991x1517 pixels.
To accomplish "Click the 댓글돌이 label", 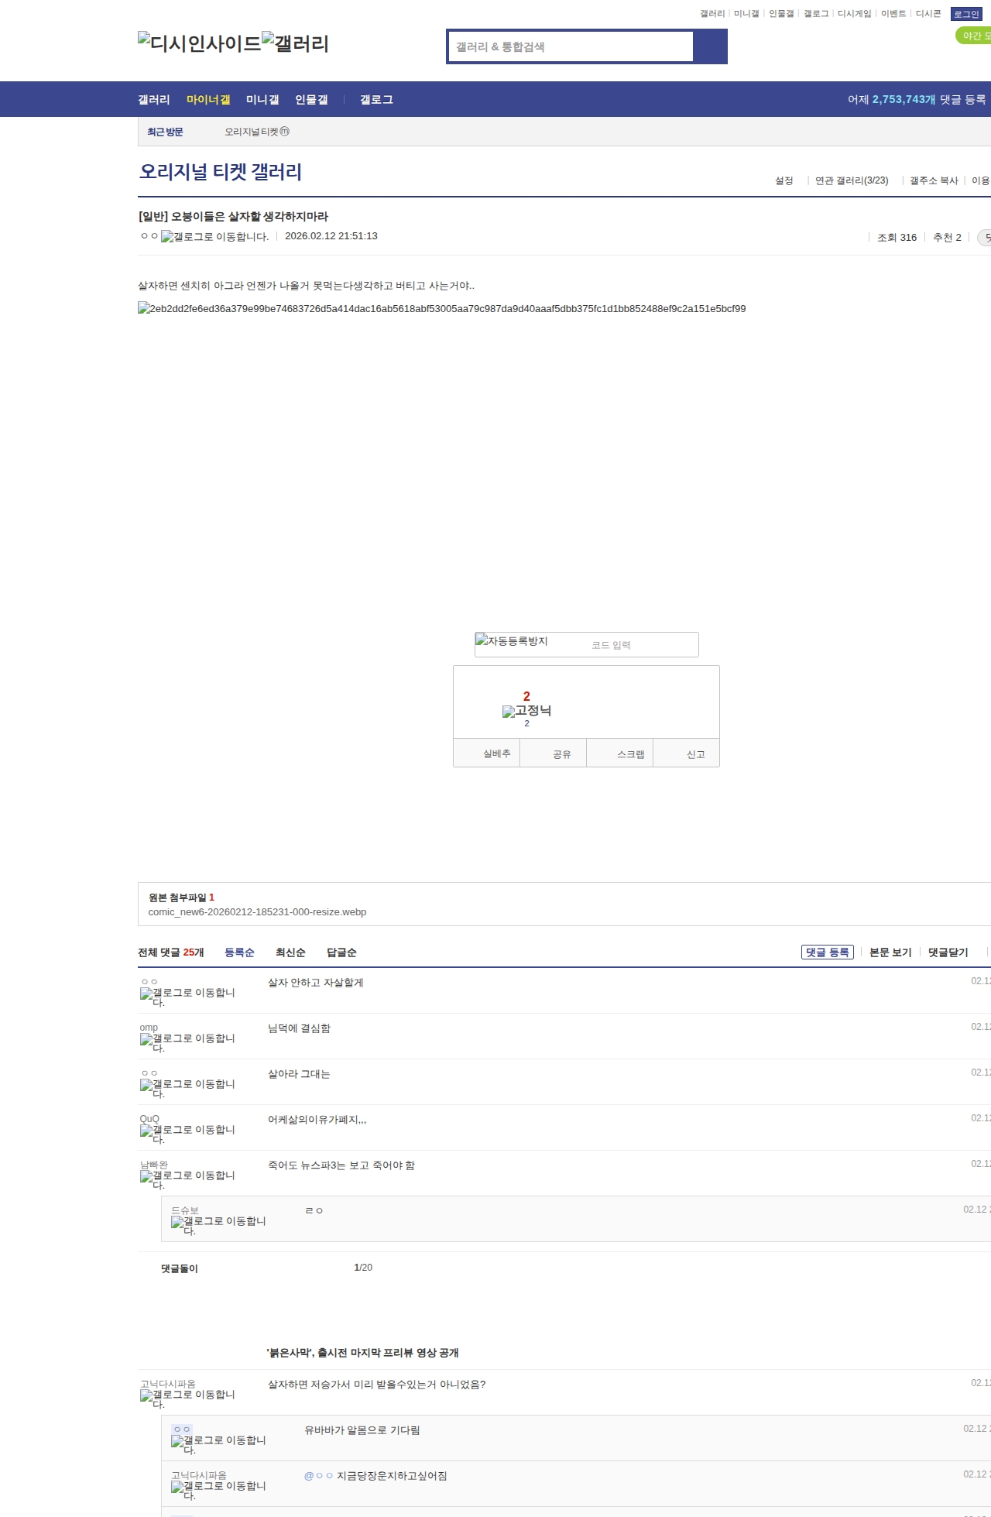I will 180,1268.
